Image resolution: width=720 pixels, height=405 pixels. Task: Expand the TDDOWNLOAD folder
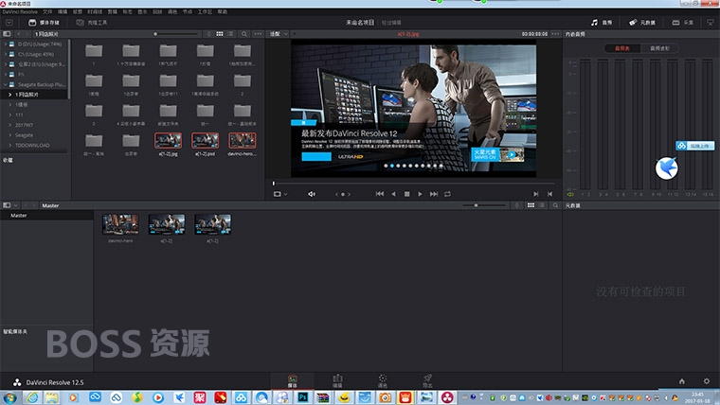point(10,146)
